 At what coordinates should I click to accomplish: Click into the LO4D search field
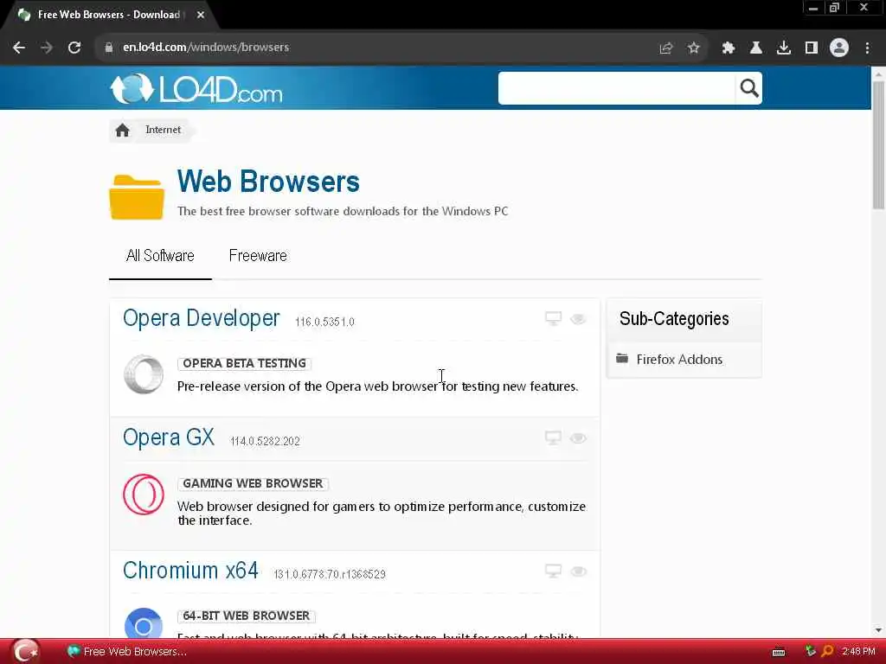[616, 88]
